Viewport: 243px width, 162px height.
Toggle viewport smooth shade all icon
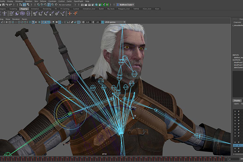coord(33,22)
